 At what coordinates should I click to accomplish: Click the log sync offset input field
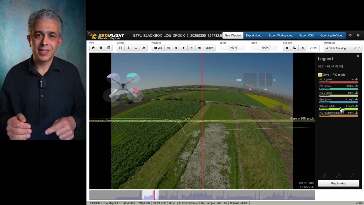tap(313, 48)
